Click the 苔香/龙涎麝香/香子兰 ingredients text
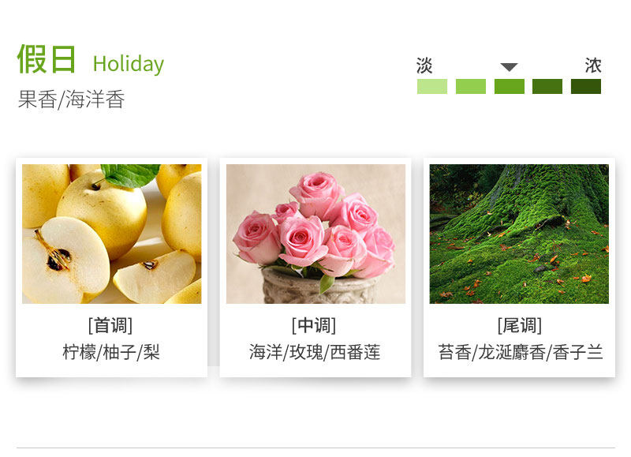 tap(521, 352)
